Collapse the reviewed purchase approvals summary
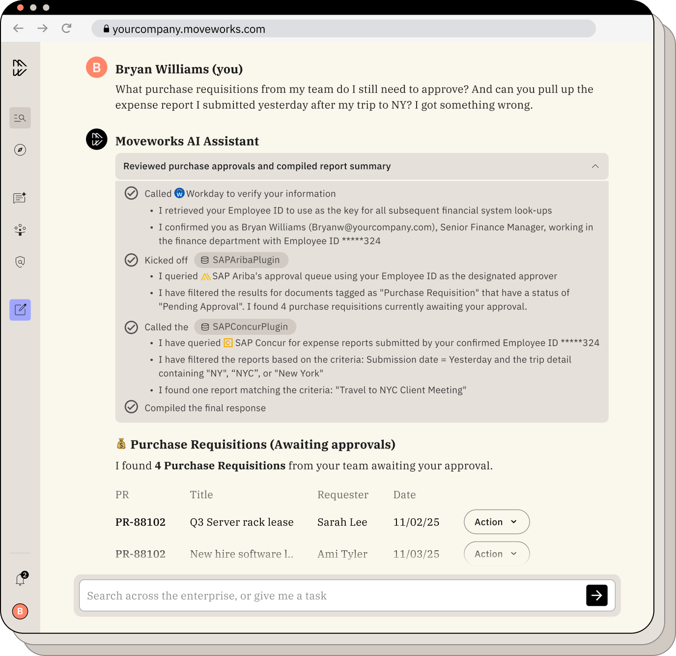 pyautogui.click(x=595, y=166)
